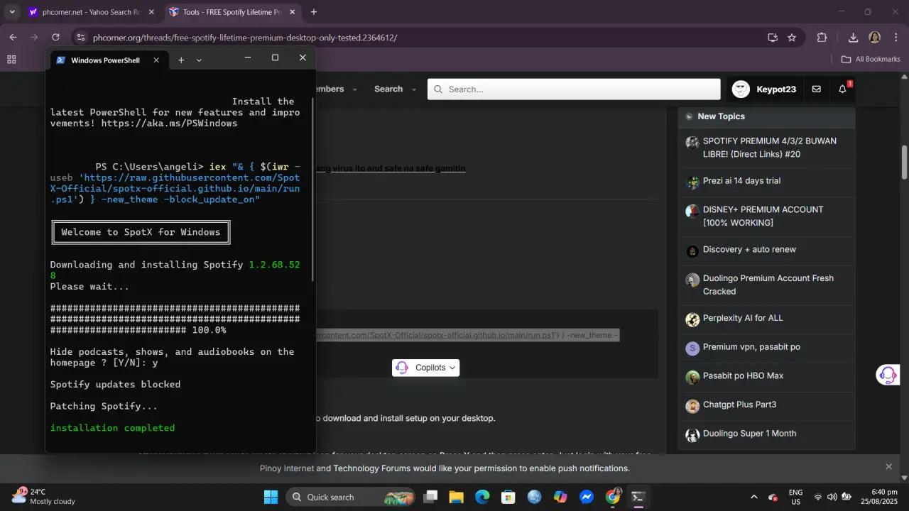This screenshot has height=511, width=909.
Task: Open the All Bookmarks folder
Action: click(x=871, y=59)
